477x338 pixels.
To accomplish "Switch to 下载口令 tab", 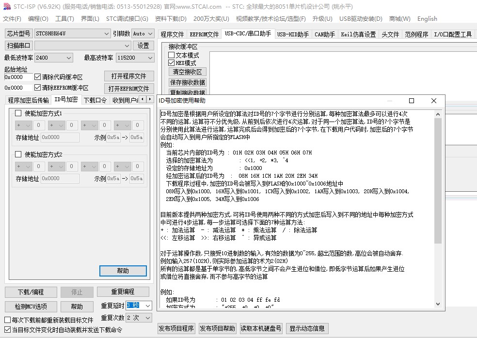I will (95, 100).
